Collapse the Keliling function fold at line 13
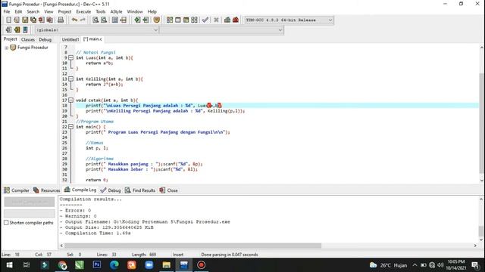This screenshot has width=485, height=272. 70,79
